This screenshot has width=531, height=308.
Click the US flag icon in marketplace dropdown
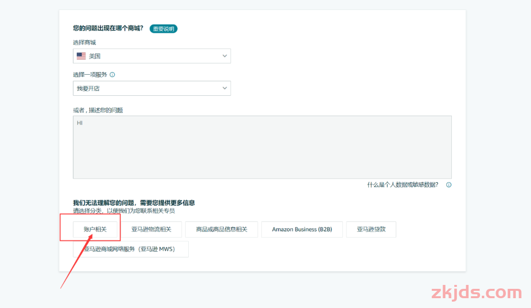click(x=81, y=56)
